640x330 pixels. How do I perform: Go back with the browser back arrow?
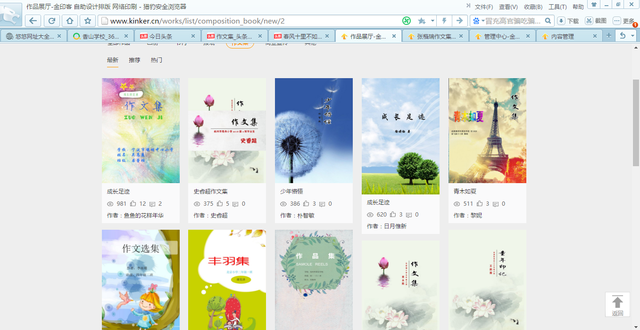click(x=33, y=21)
